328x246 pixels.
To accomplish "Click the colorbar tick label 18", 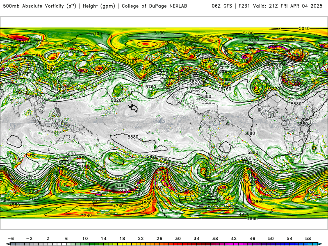I will click(x=122, y=239).
